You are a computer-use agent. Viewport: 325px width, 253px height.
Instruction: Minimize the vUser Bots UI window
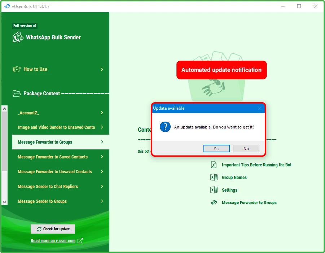283,6
